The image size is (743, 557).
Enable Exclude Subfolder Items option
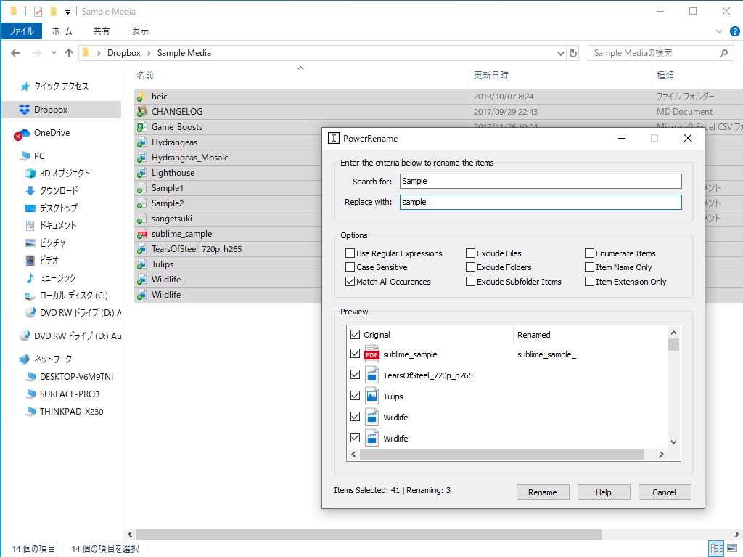470,281
